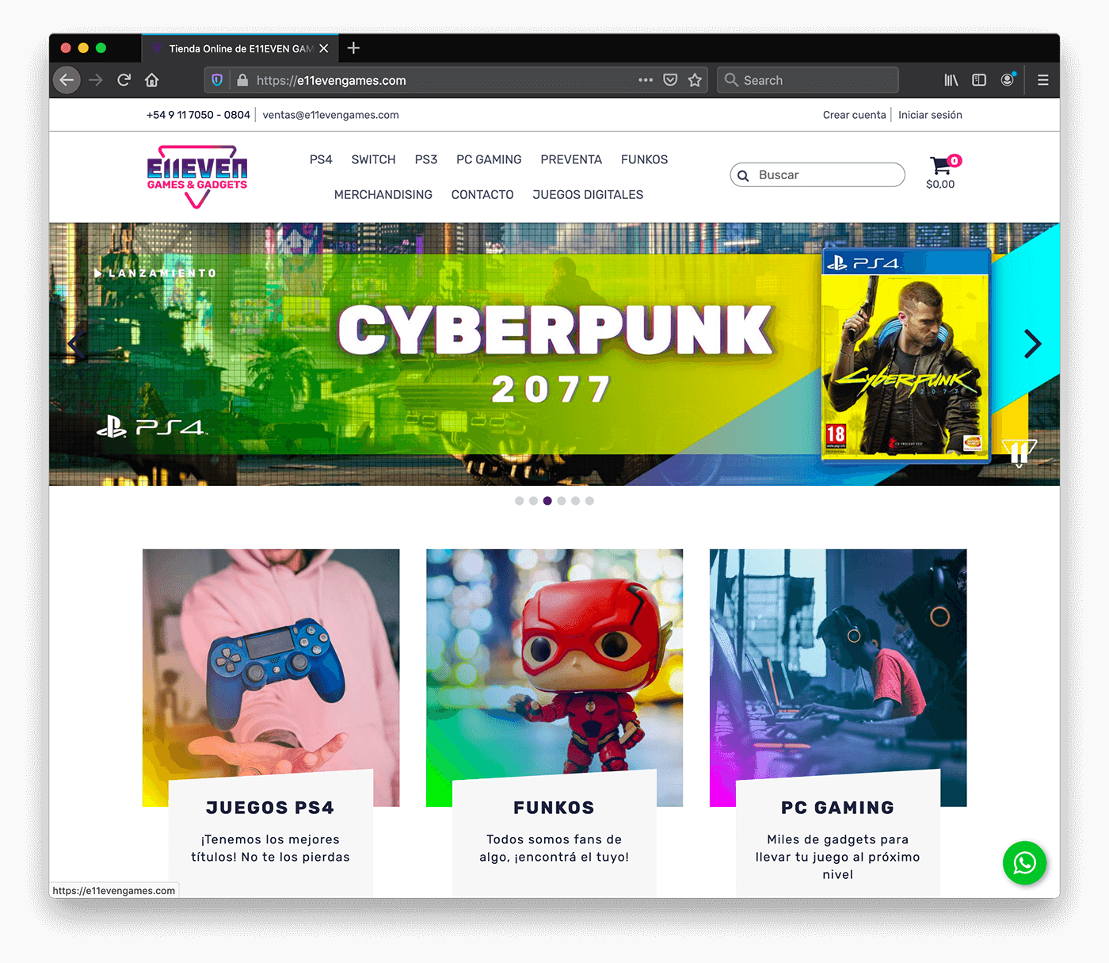Close the Tienda Online de E11EVEN tab
Image resolution: width=1109 pixels, height=963 pixels.
tap(324, 48)
